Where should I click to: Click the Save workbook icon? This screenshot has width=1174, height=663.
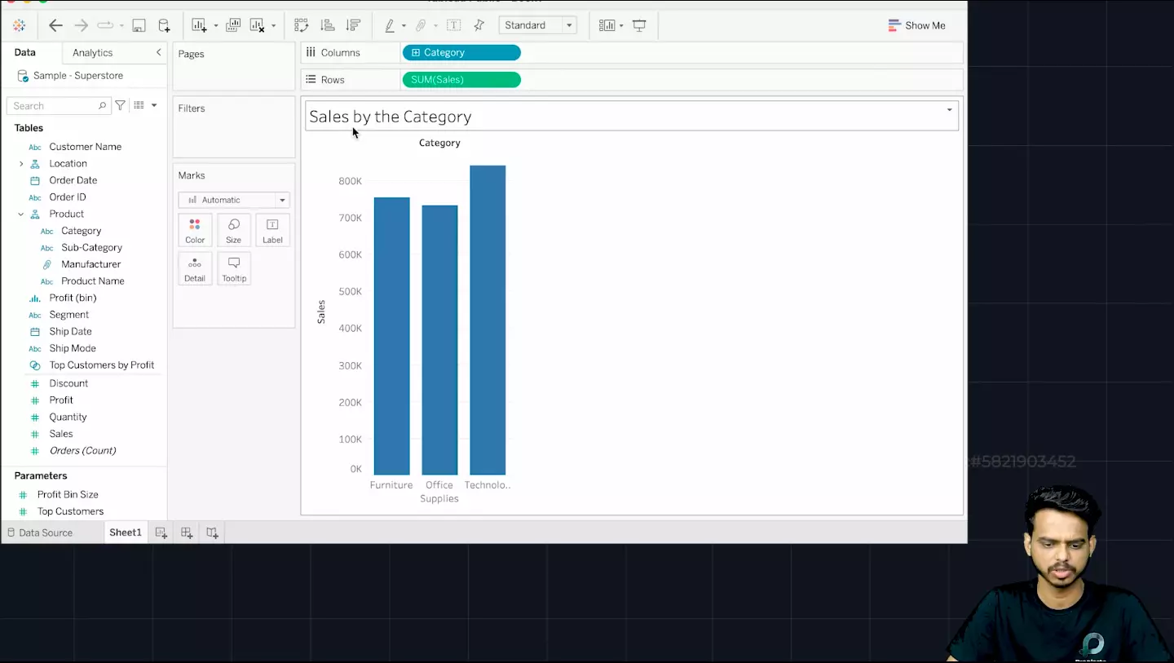139,25
